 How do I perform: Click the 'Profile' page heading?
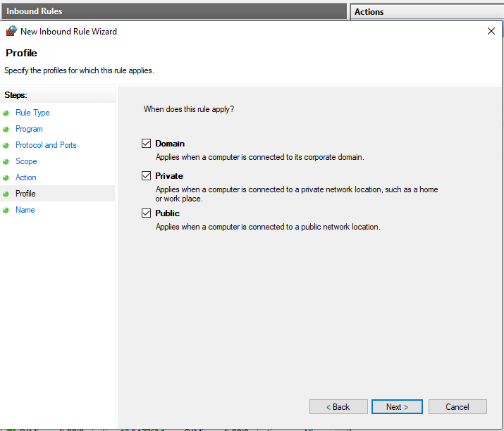[21, 53]
